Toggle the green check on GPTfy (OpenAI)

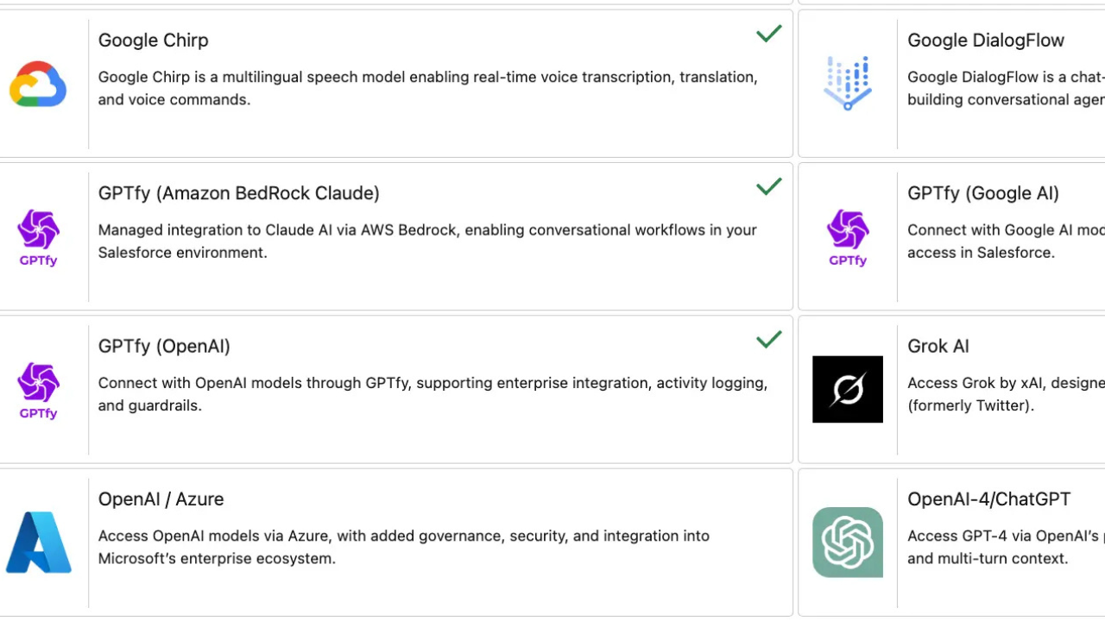pyautogui.click(x=767, y=339)
